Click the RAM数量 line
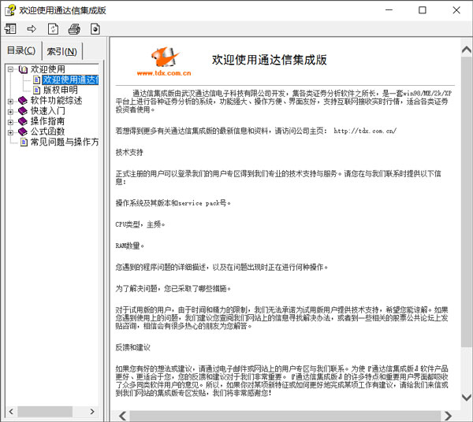 coord(130,246)
